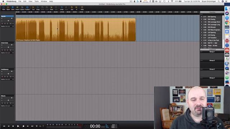Select the EM Closing favorite
This screenshot has width=230, height=129.
click(211, 19)
